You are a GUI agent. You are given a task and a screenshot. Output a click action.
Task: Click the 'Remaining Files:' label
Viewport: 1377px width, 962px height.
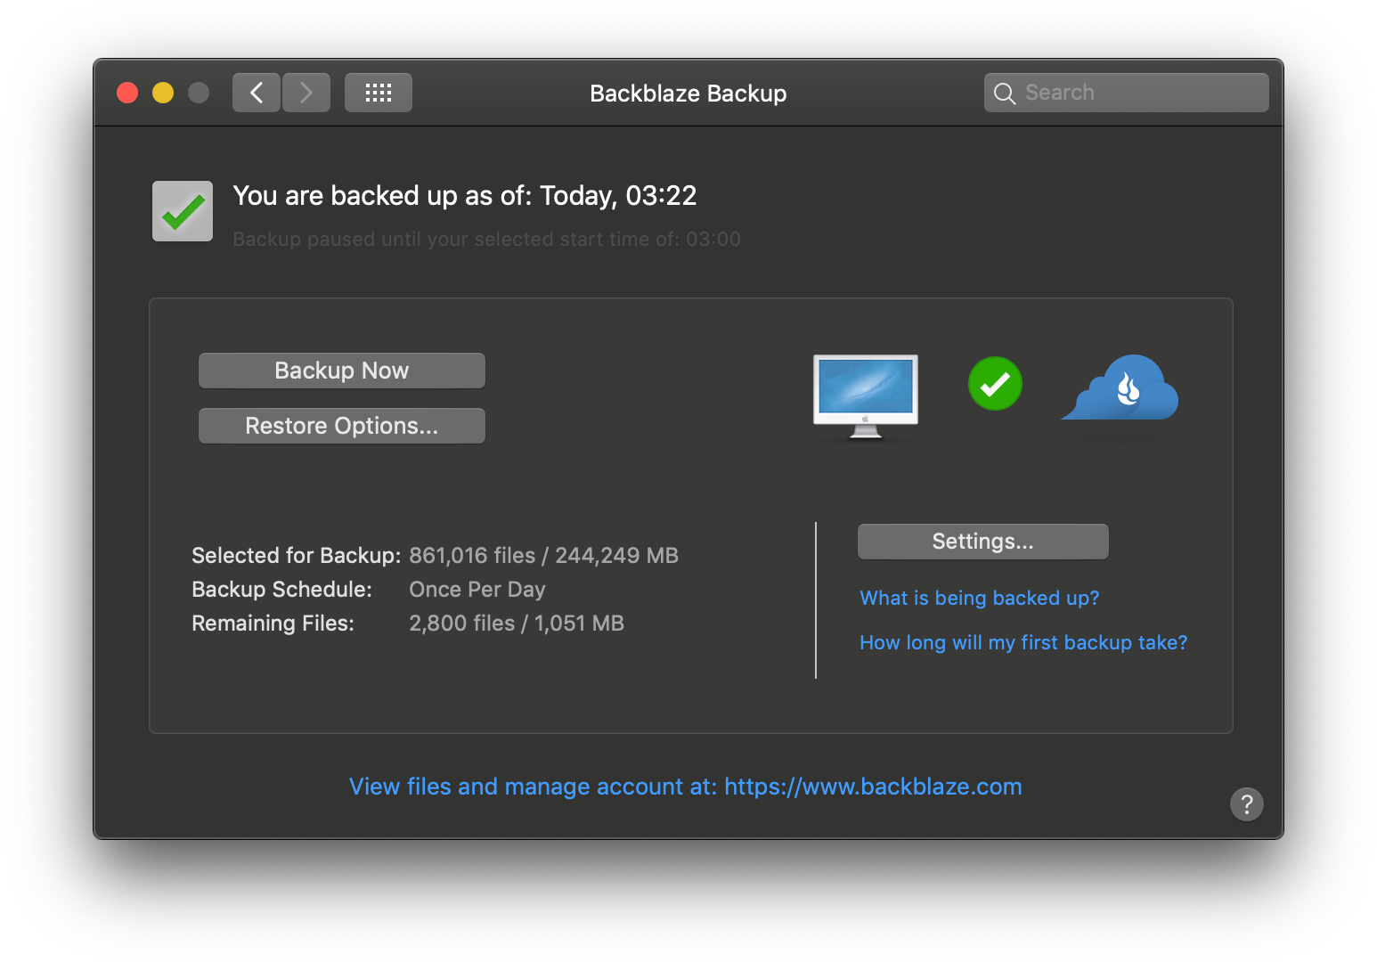[273, 624]
